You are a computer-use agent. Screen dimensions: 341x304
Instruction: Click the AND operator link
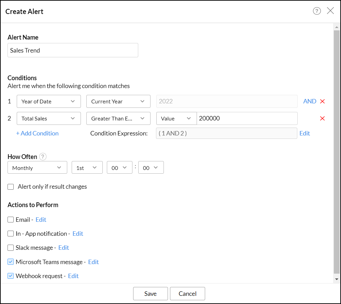(310, 101)
